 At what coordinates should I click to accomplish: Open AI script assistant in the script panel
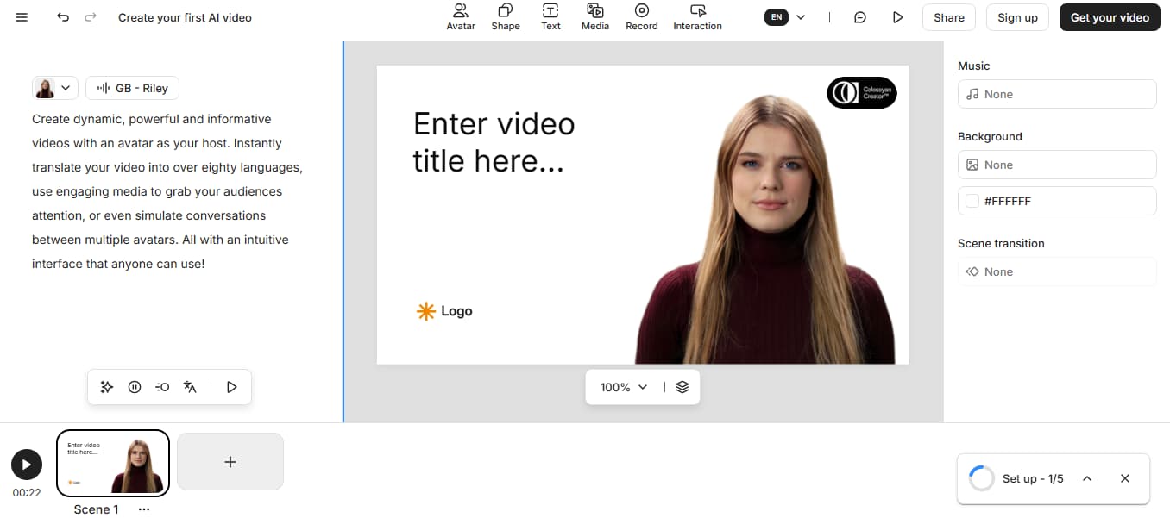pos(107,386)
